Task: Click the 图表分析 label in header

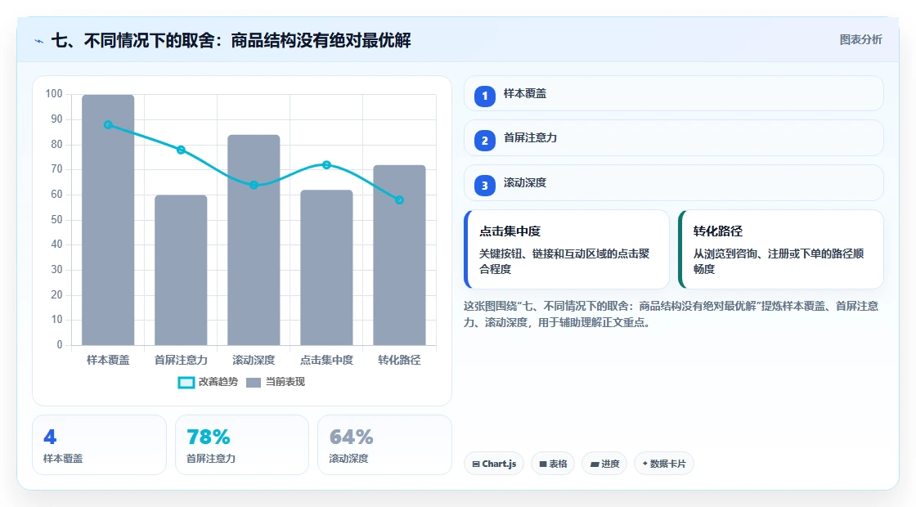Action: coord(861,40)
